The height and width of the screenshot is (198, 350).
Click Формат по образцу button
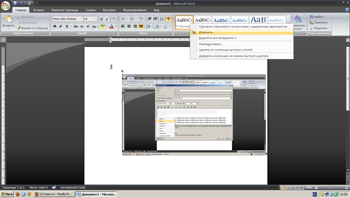tap(32, 28)
